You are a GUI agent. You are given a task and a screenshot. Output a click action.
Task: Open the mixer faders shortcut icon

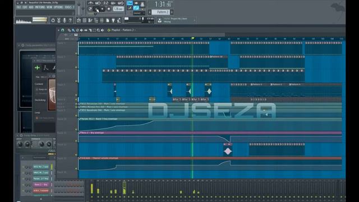click(102, 21)
